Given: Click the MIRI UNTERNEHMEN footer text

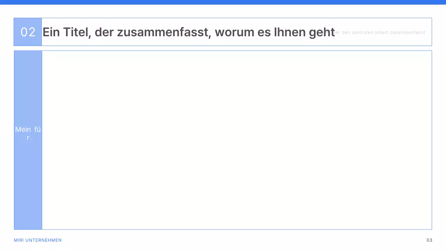Looking at the screenshot, I should tap(38, 240).
